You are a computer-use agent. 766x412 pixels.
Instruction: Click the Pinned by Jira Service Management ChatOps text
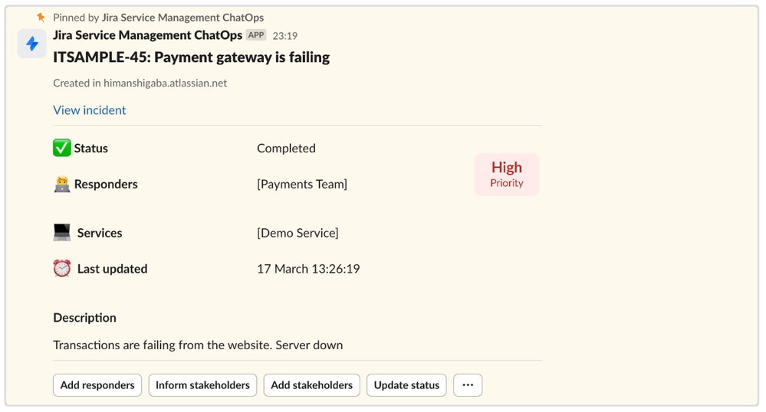[158, 18]
